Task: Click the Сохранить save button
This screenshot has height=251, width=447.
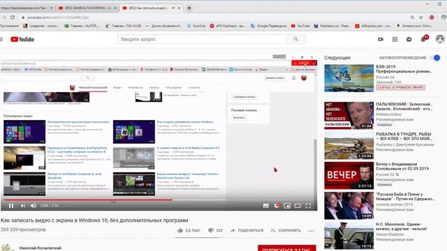Action: pyautogui.click(x=286, y=231)
